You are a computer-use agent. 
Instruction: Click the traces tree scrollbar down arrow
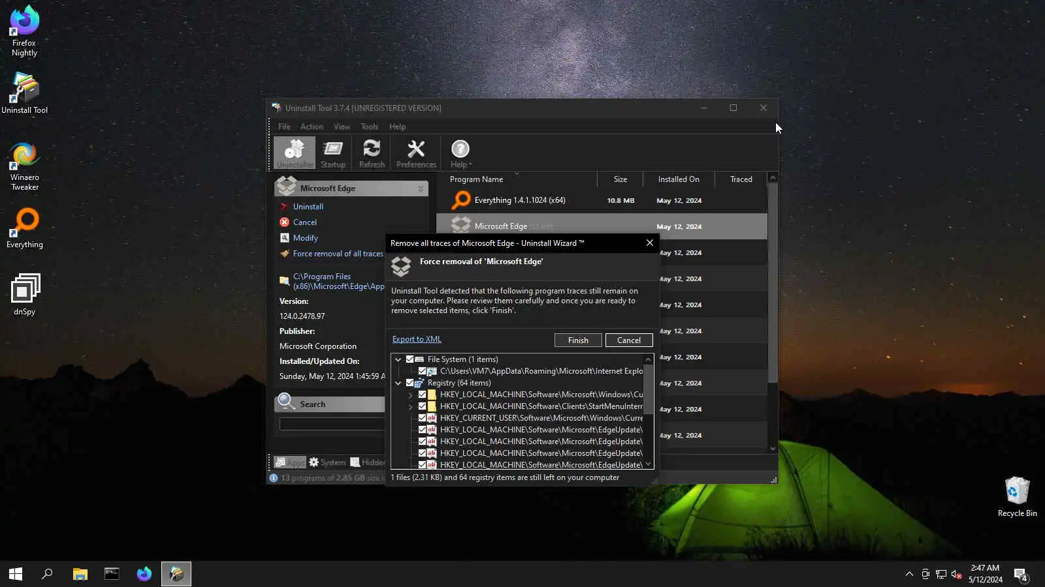click(648, 464)
